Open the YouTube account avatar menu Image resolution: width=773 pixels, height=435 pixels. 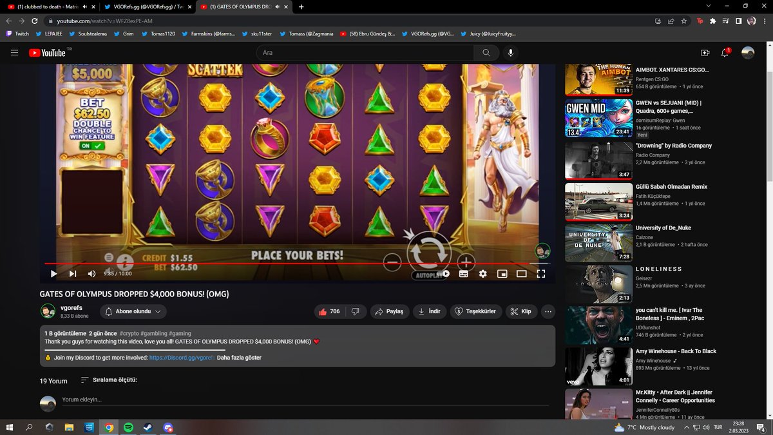coord(748,53)
